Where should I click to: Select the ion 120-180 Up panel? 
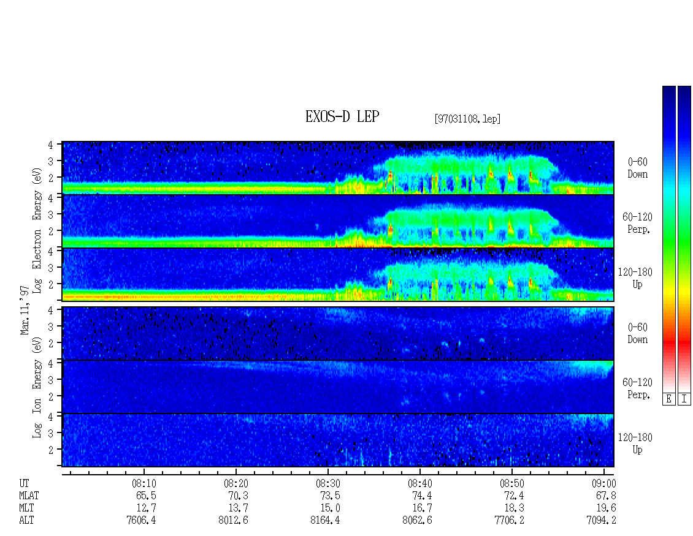point(338,440)
